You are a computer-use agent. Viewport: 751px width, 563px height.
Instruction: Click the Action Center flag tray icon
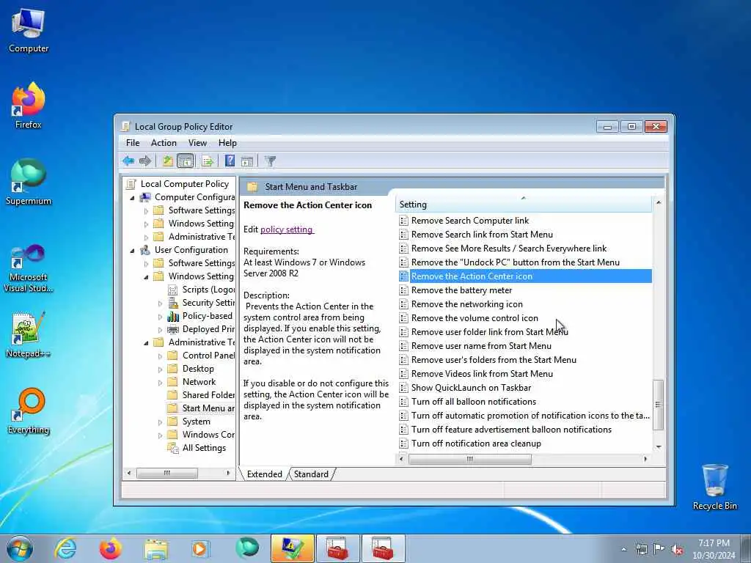coord(659,549)
